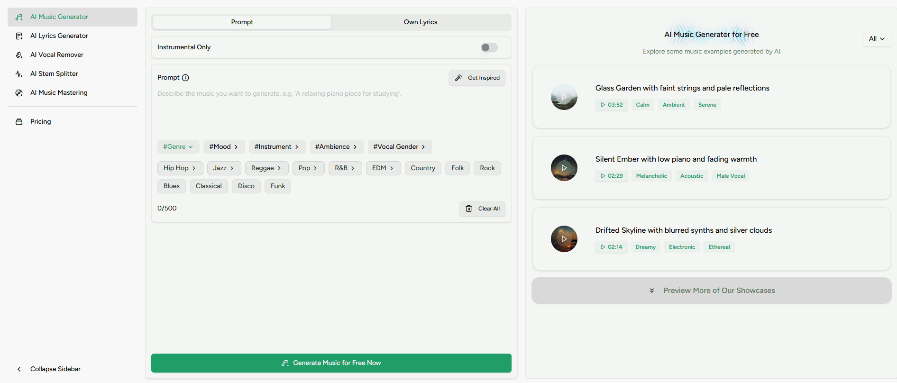
Task: Expand the #Mood tag category
Action: 223,147
